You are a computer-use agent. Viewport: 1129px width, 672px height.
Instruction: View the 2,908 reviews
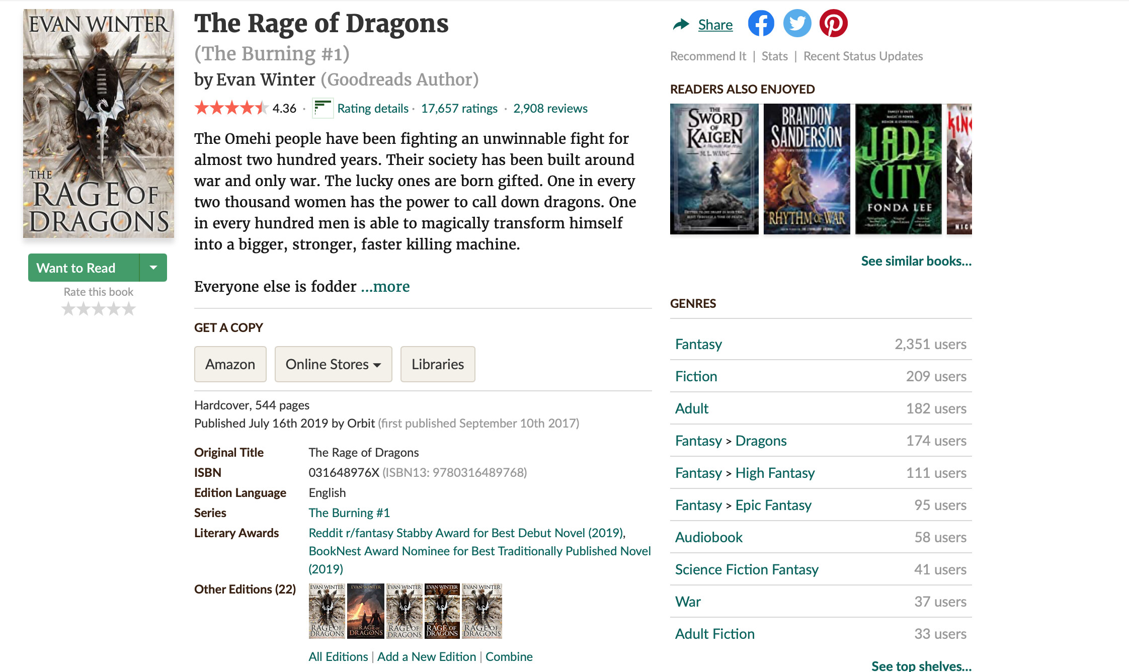550,108
